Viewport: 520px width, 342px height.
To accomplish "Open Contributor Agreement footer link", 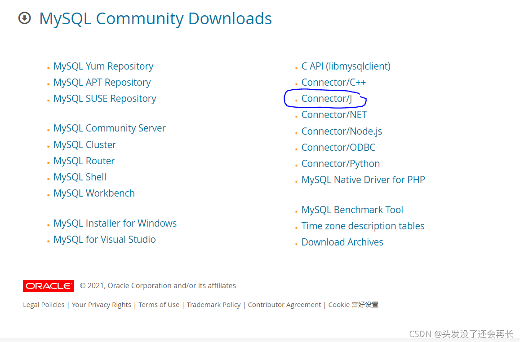I will [284, 305].
